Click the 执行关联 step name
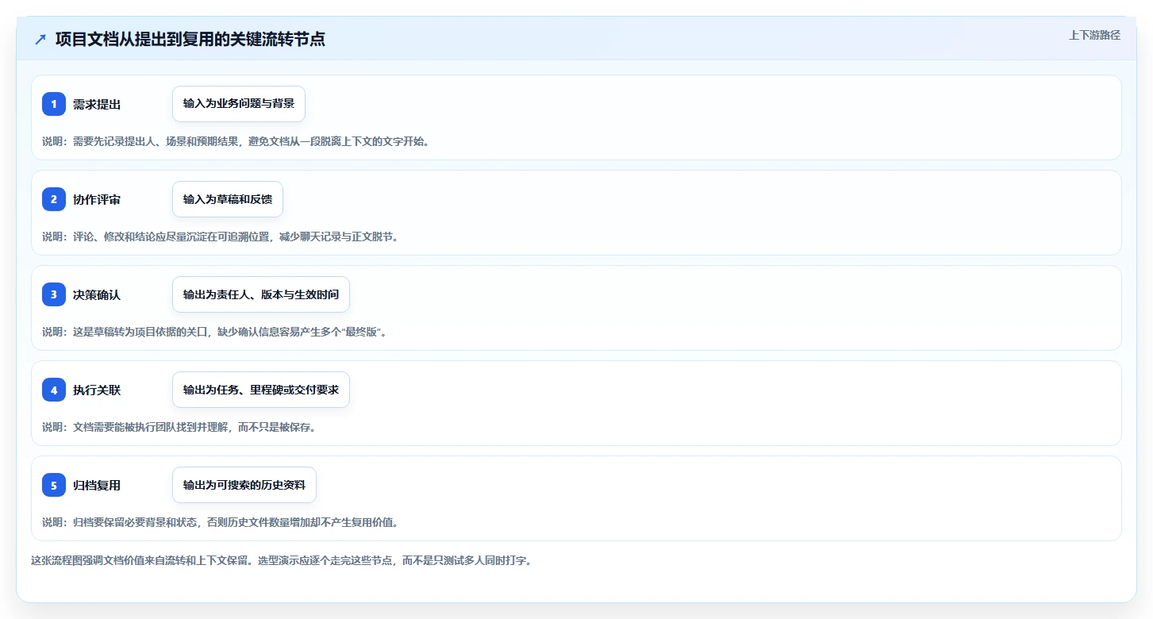This screenshot has height=619, width=1153. (97, 390)
